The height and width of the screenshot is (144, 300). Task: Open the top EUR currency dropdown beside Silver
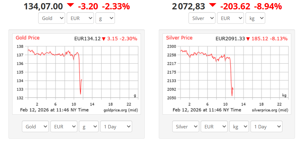(x=230, y=18)
